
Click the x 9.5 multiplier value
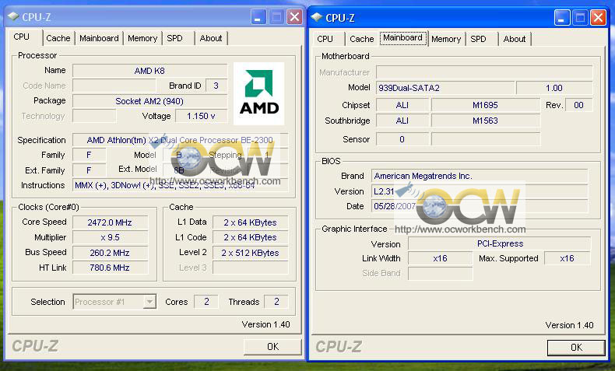point(111,238)
